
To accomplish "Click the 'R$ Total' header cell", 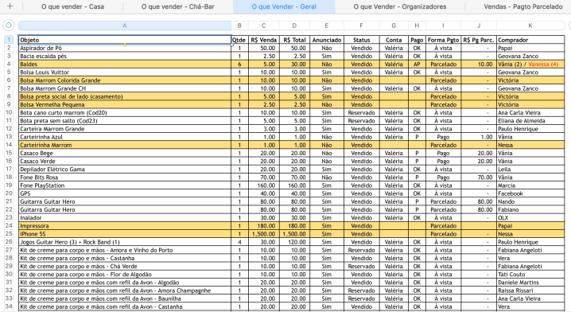I will [294, 40].
